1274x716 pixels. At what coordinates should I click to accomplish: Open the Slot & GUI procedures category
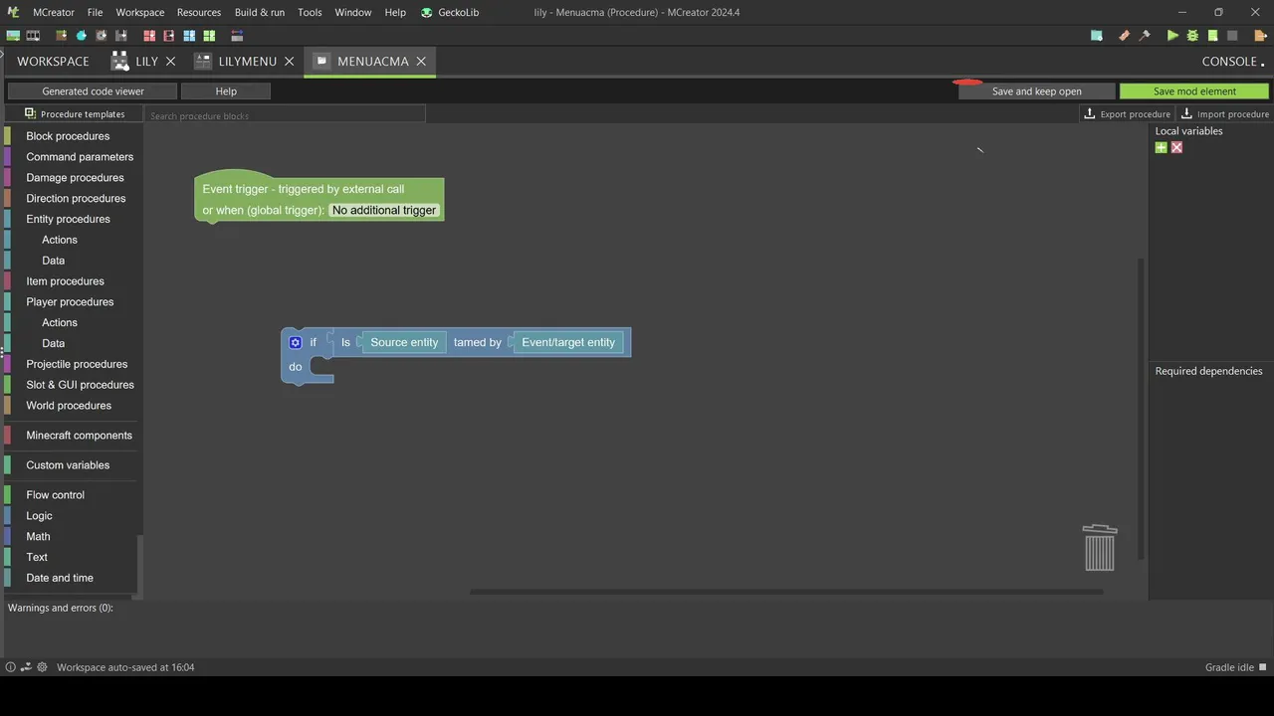[80, 385]
